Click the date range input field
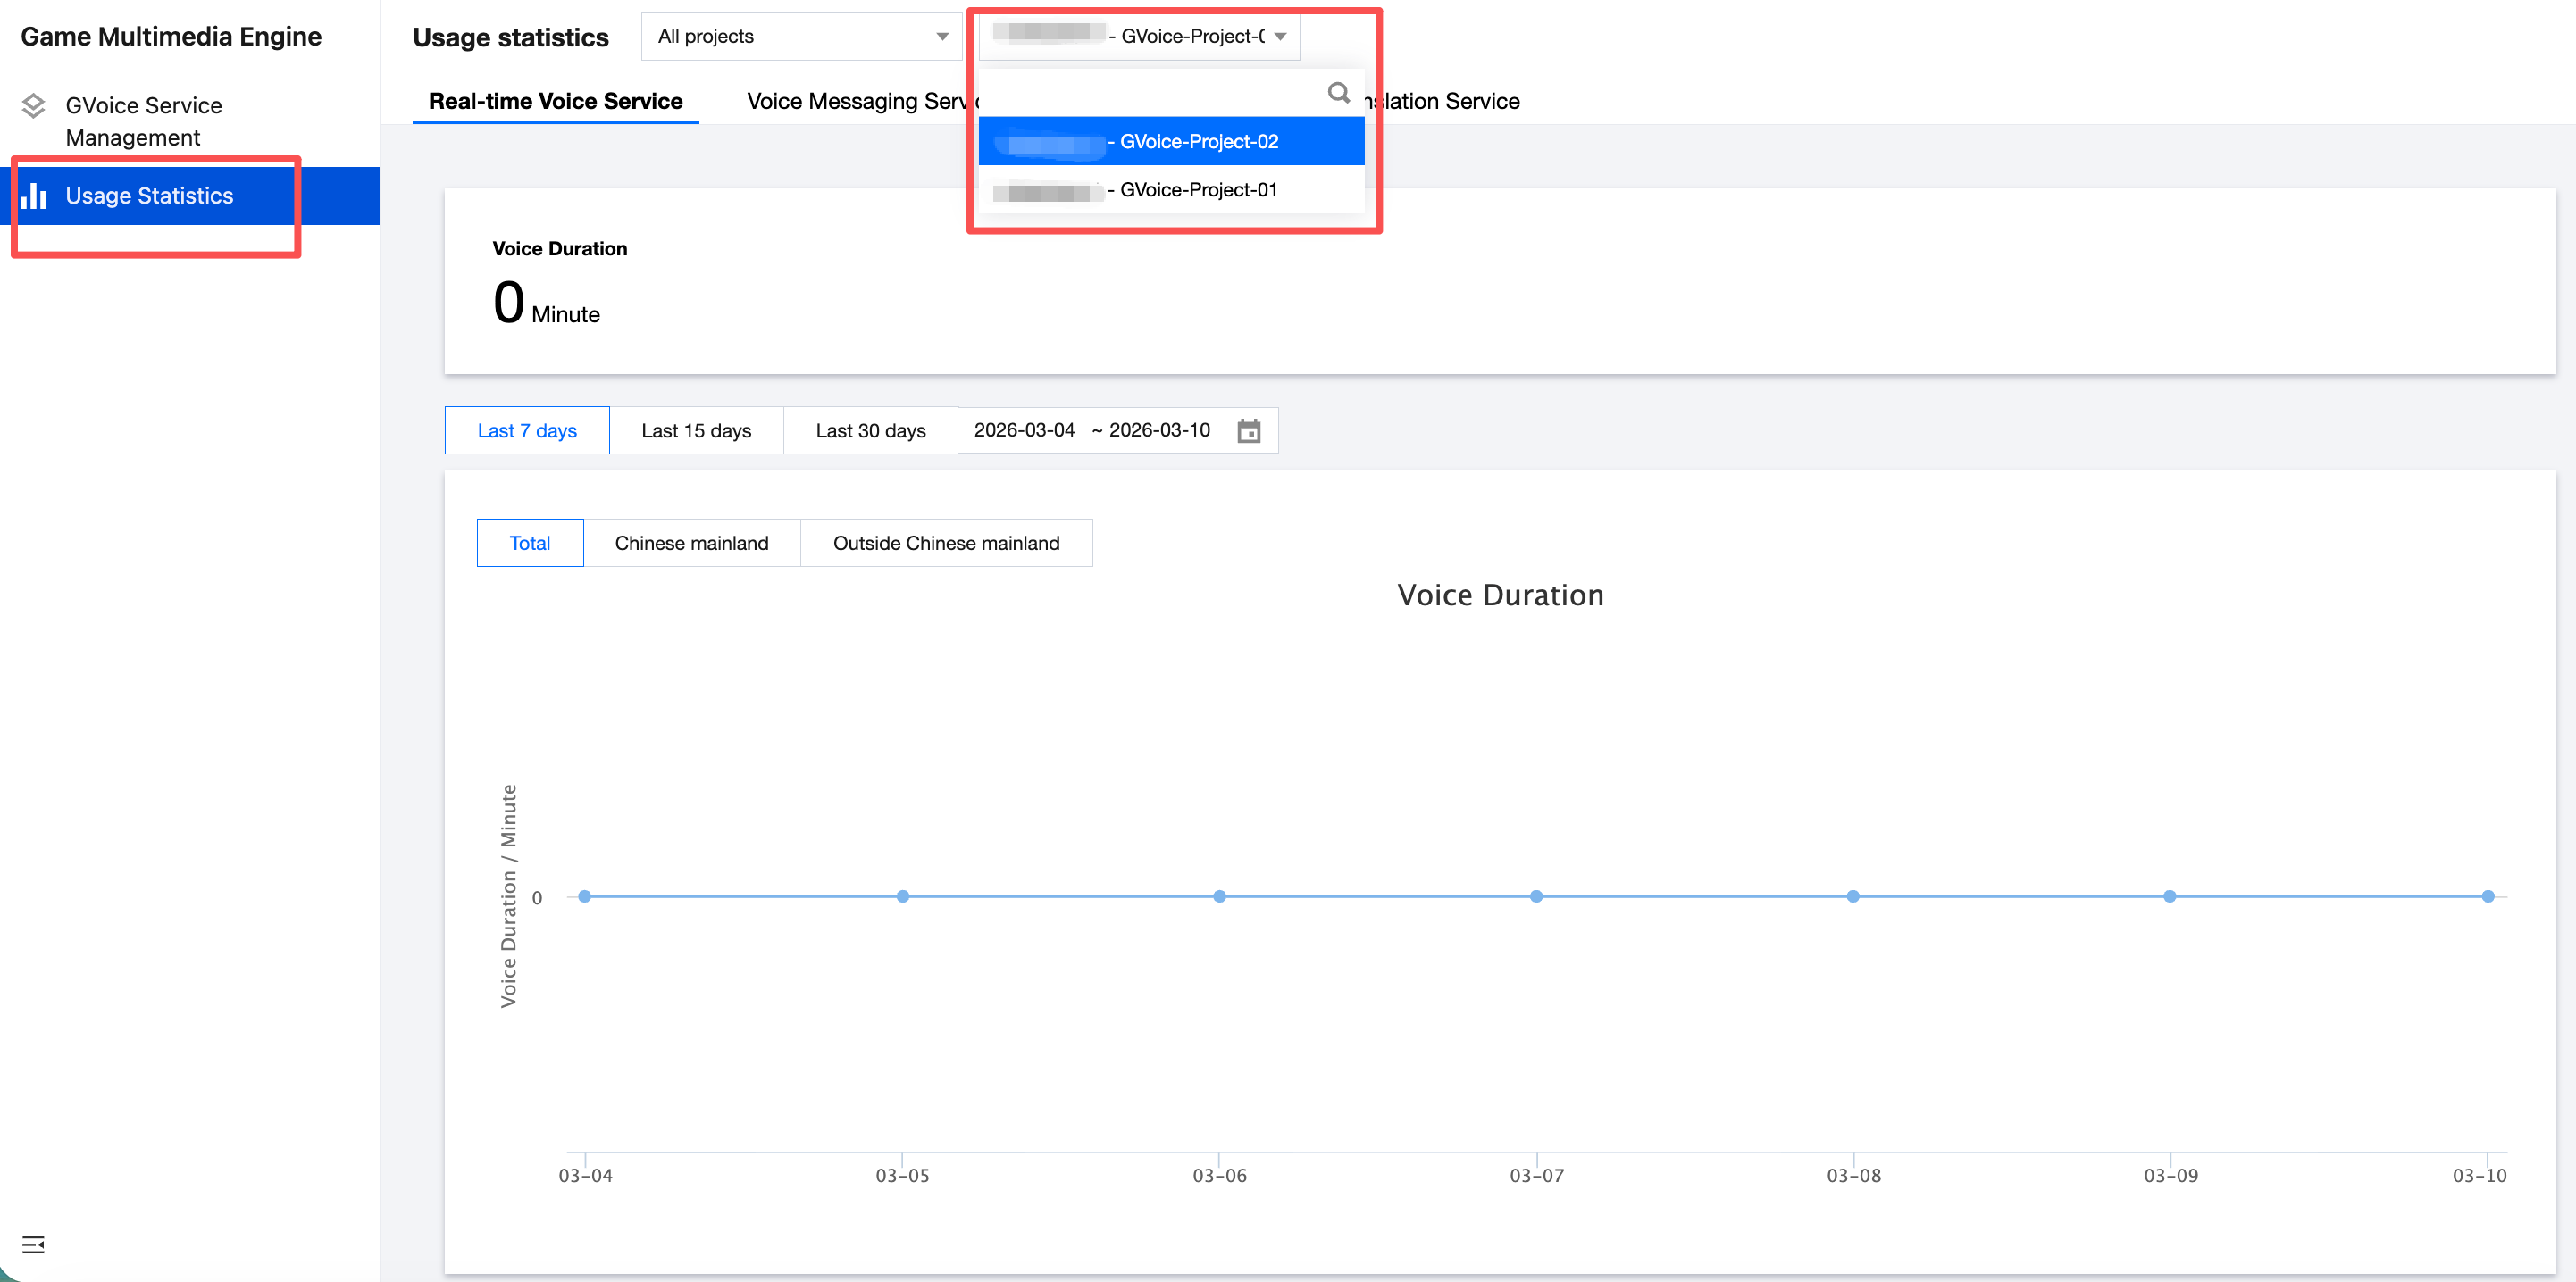The width and height of the screenshot is (2576, 1282). [x=1092, y=430]
